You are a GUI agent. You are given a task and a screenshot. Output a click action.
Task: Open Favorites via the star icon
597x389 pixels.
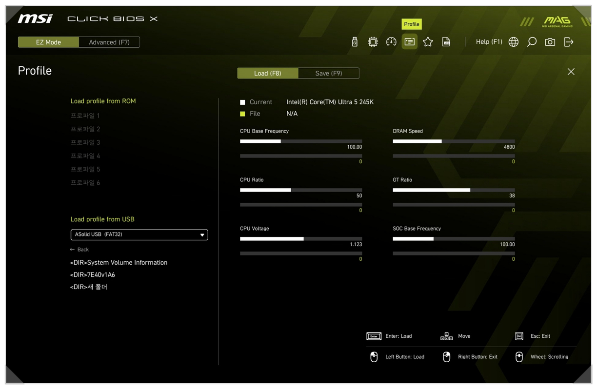click(x=428, y=42)
